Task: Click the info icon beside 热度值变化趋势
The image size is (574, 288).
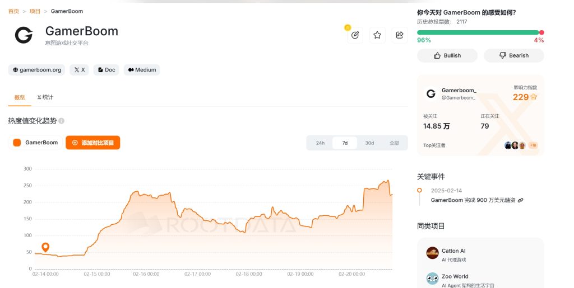Action: pos(62,121)
